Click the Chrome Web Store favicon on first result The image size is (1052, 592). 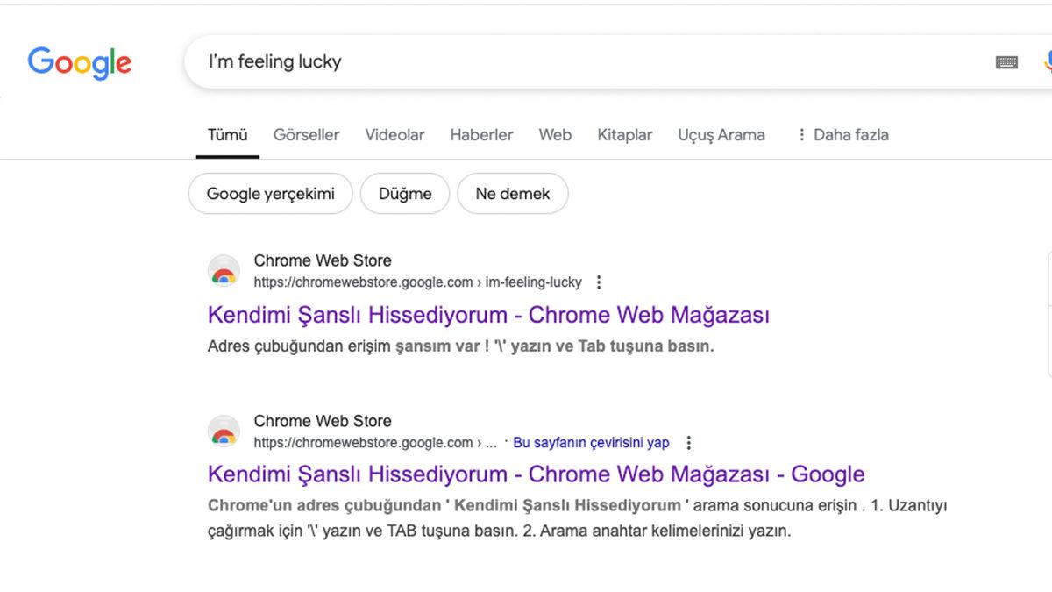[224, 270]
